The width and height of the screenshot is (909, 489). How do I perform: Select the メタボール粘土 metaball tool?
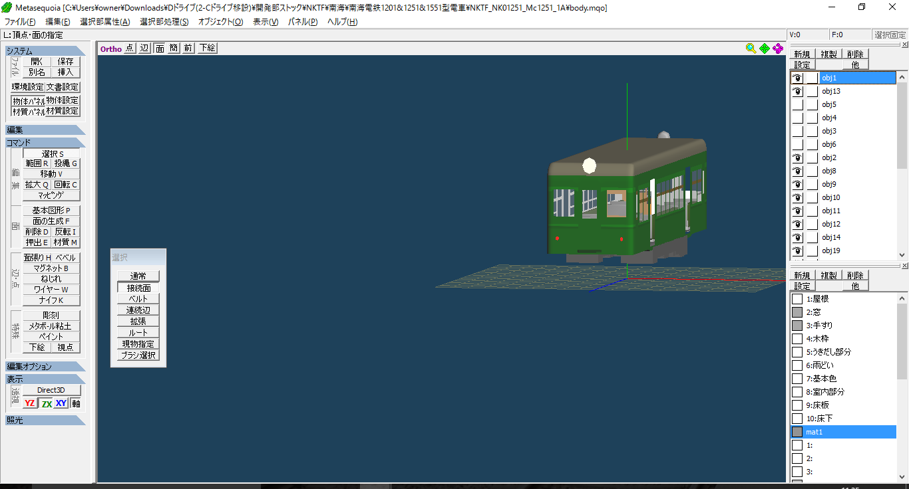click(x=52, y=326)
